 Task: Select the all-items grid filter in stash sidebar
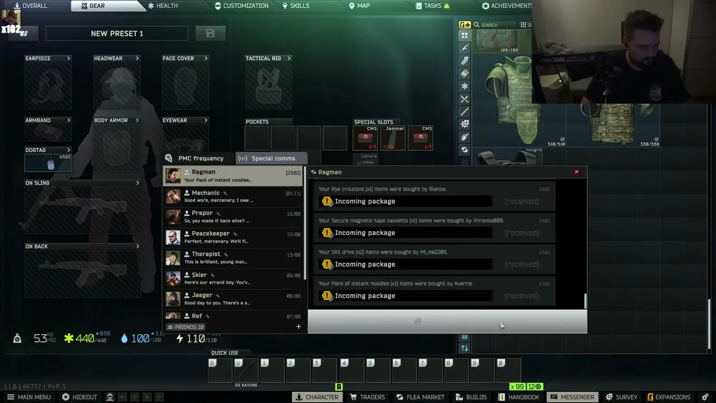tap(464, 35)
